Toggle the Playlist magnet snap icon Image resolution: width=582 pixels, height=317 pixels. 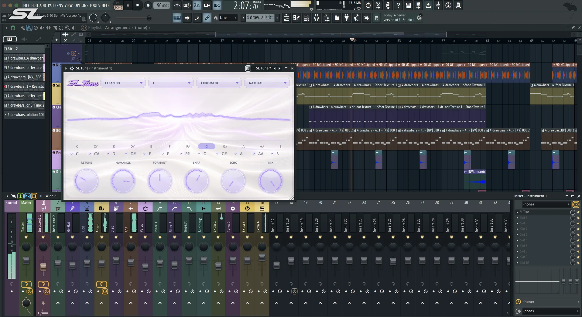pyautogui.click(x=13, y=28)
